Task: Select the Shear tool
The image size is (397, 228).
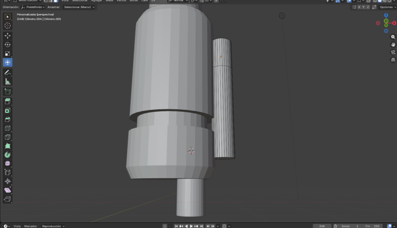Action: point(8,190)
